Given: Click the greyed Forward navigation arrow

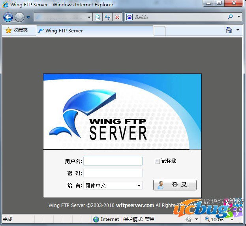Looking at the screenshot, I should [x=19, y=17].
